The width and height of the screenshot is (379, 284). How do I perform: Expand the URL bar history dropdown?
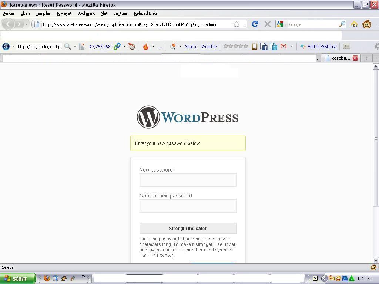pos(244,24)
